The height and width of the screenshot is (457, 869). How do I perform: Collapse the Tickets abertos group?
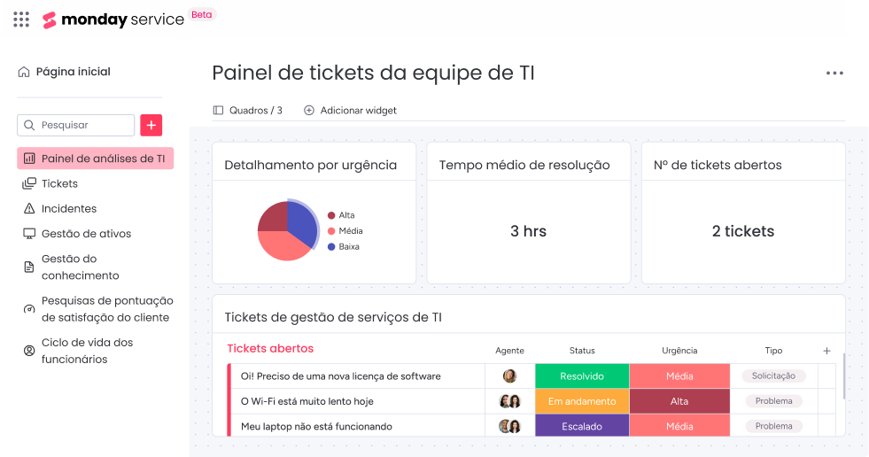270,349
